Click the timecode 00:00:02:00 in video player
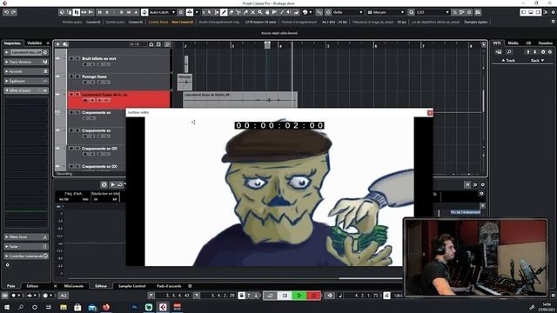The width and height of the screenshot is (557, 313). click(x=279, y=125)
